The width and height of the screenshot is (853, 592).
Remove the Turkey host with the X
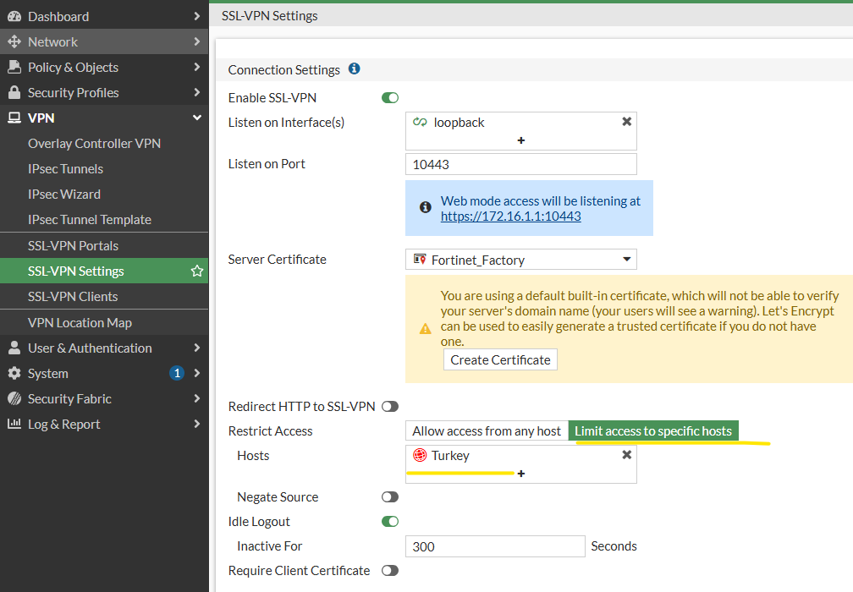point(627,455)
